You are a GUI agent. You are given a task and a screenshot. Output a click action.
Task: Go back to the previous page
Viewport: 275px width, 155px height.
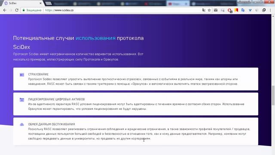click(5, 10)
